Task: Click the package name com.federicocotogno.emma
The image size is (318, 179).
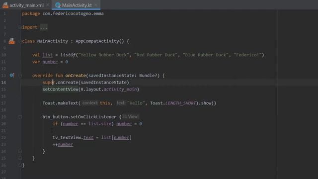Action: (73, 13)
